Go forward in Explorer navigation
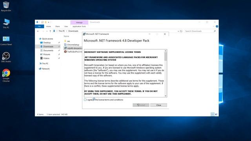 point(43,31)
